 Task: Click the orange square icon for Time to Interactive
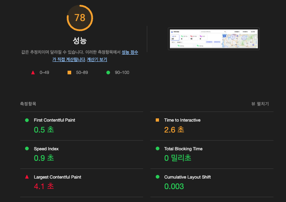157,120
